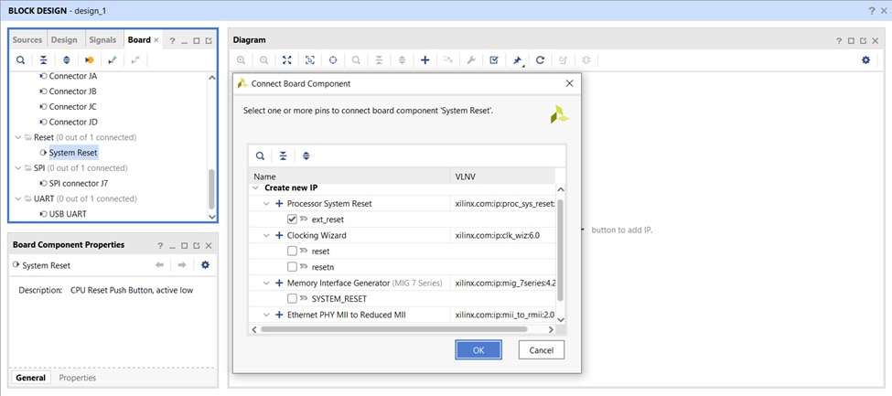This screenshot has height=396, width=892.
Task: Collapse the Processor System Reset node
Action: coord(267,204)
